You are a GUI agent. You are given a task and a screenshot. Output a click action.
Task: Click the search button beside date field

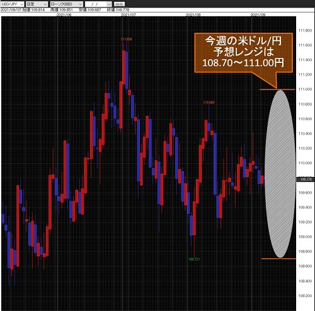119,4
